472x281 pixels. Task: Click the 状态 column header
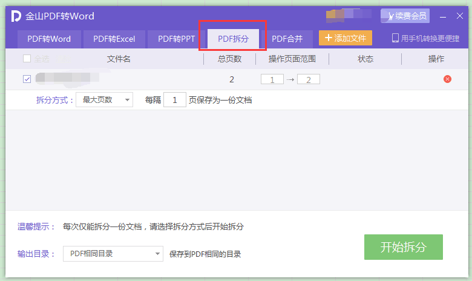[365, 59]
